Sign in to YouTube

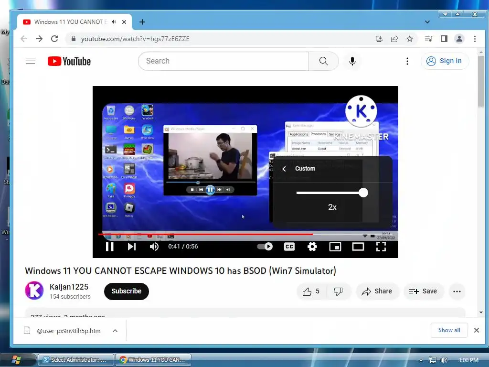[x=445, y=61]
